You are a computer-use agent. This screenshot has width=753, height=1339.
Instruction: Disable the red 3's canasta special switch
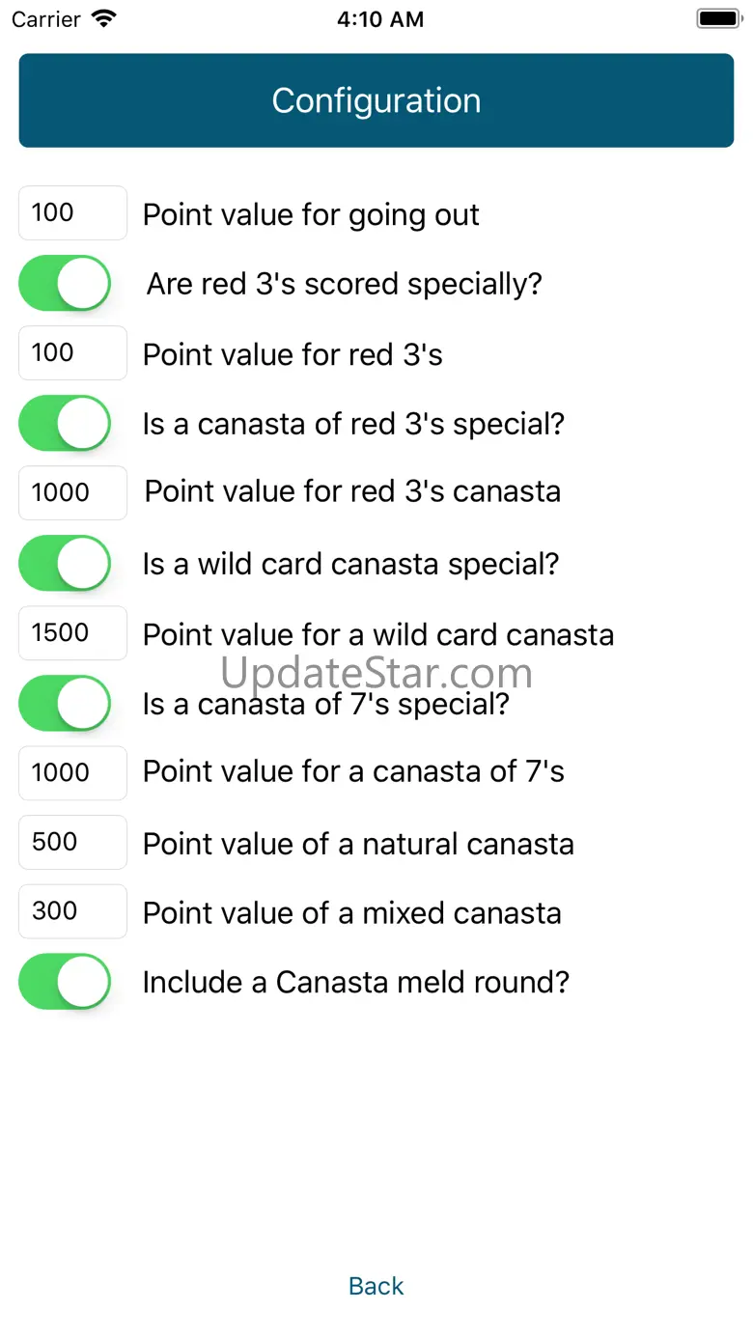point(65,424)
